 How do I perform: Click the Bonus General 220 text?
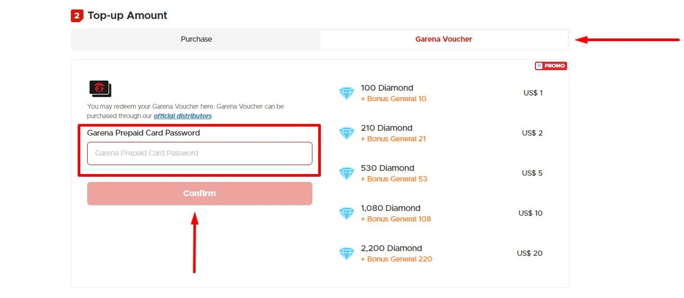click(x=396, y=259)
